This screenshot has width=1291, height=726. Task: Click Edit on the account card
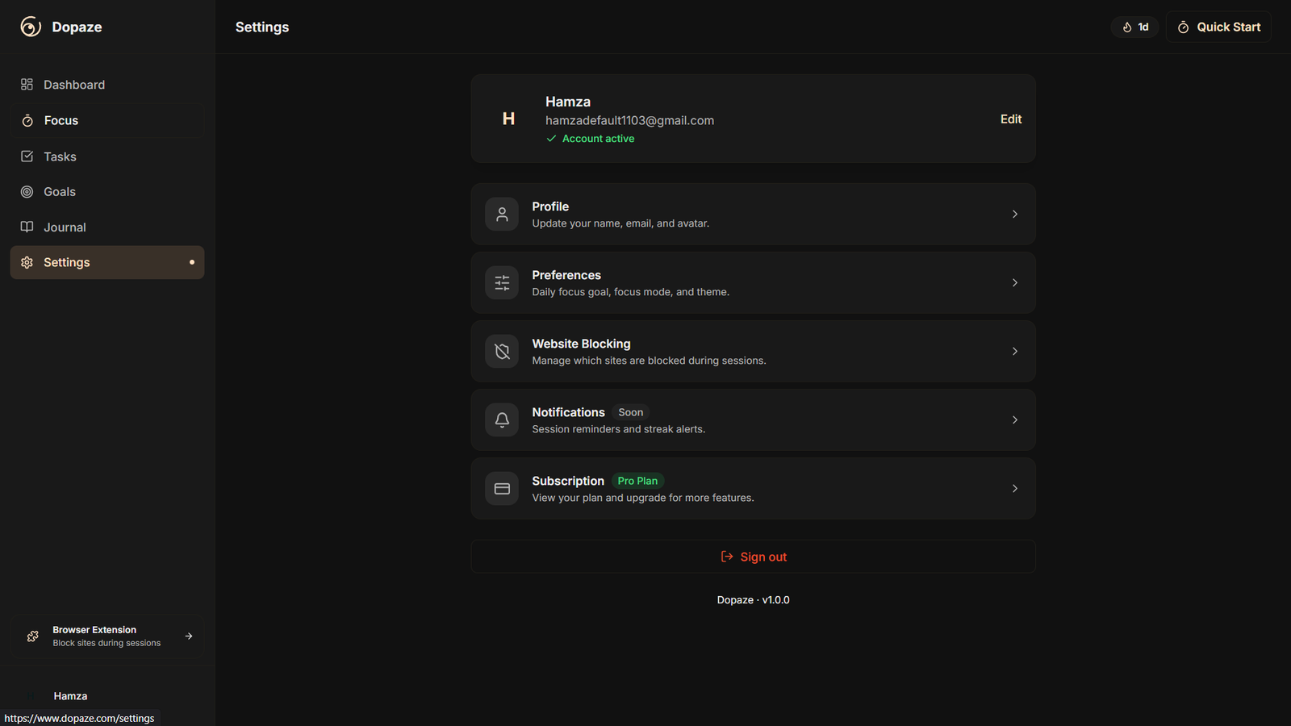1010,119
